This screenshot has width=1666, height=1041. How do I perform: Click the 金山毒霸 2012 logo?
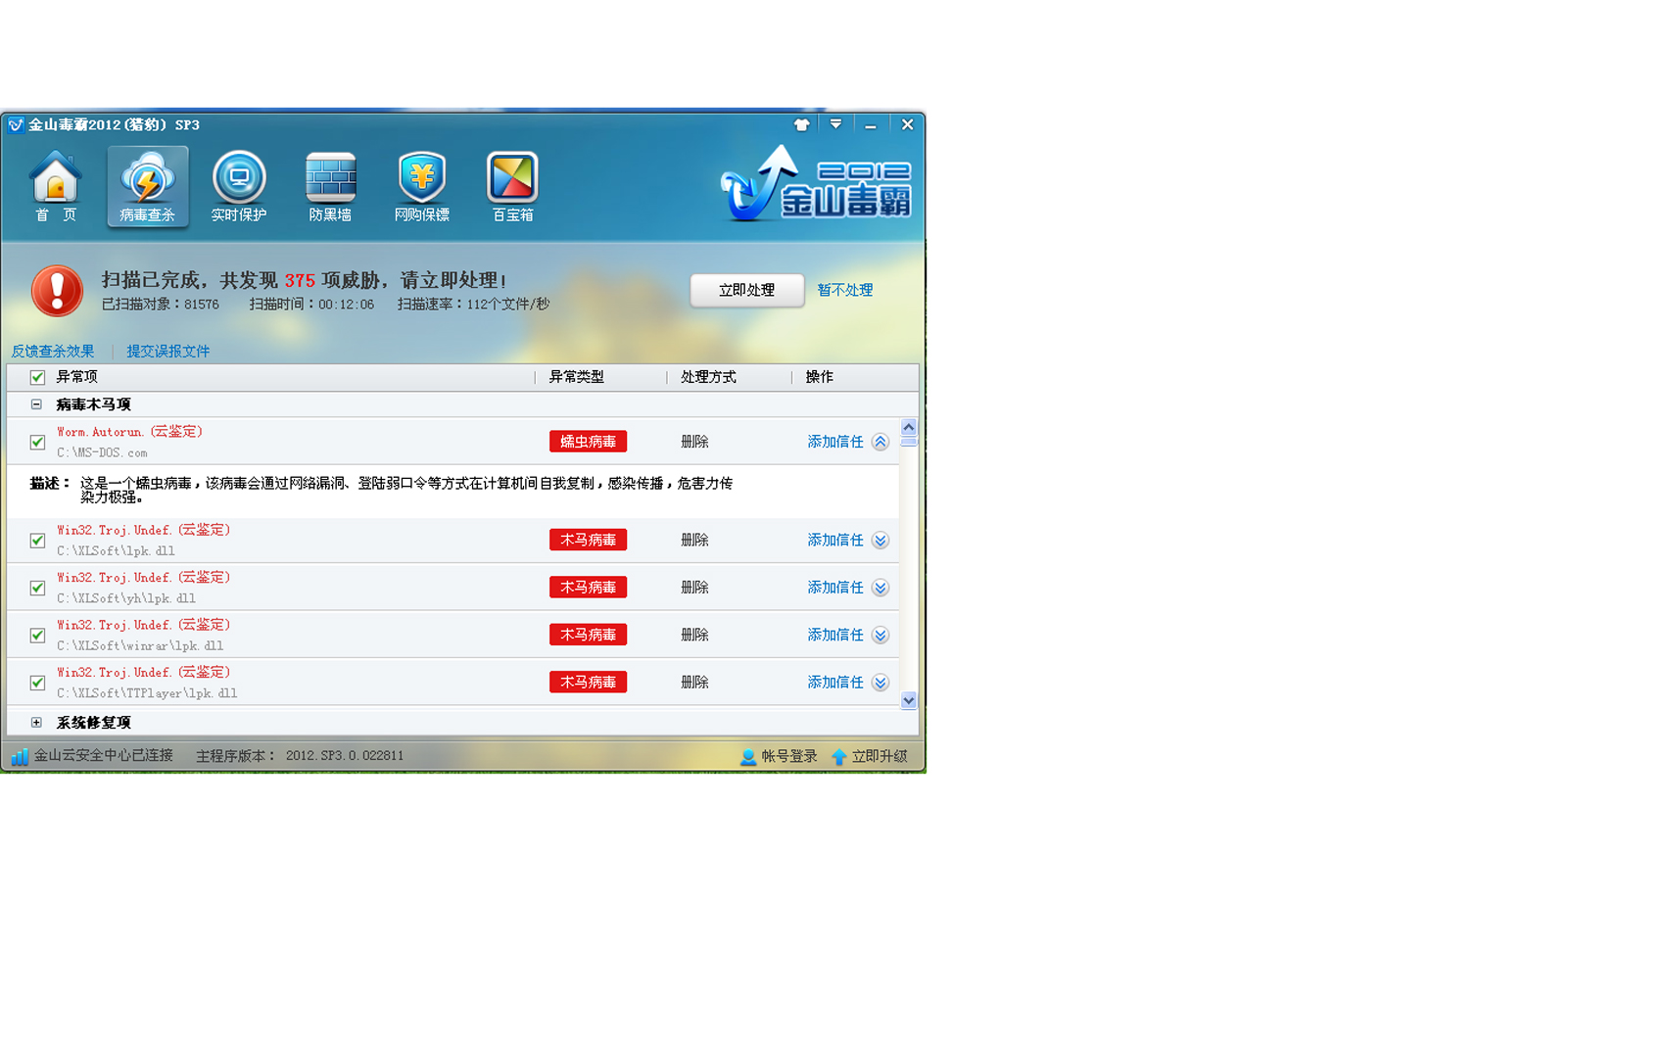(x=816, y=184)
